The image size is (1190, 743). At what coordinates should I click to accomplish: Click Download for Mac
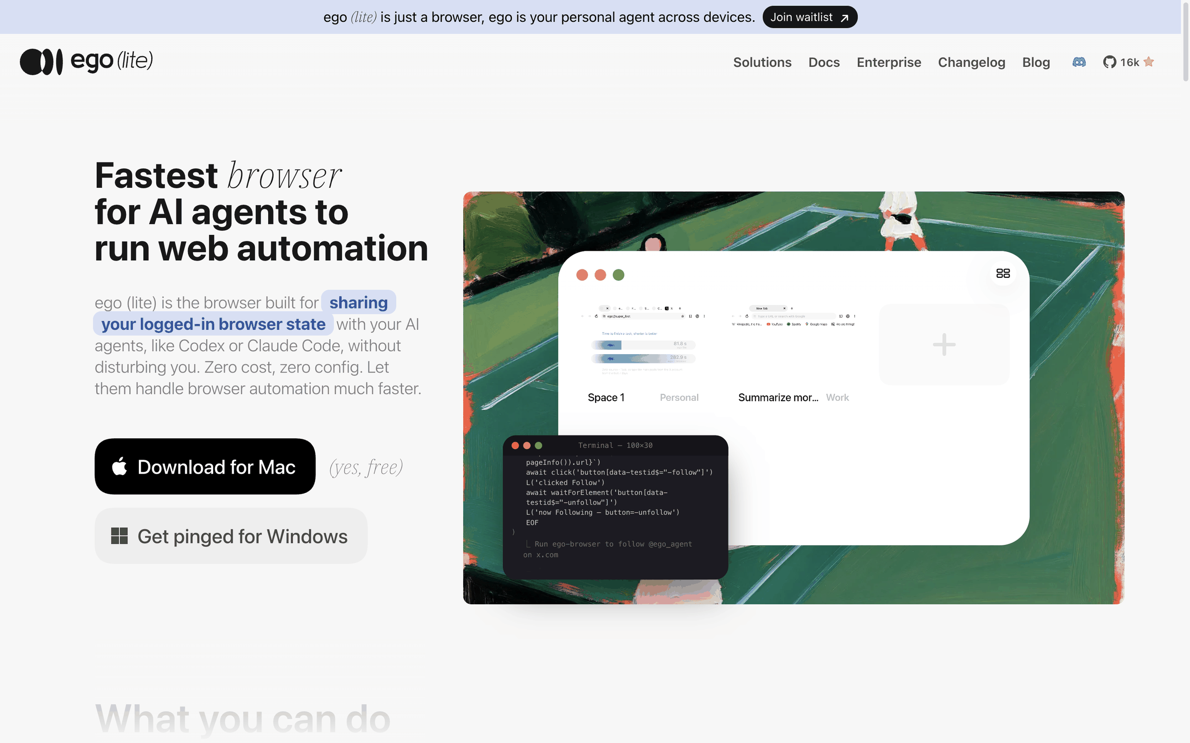[x=205, y=466]
